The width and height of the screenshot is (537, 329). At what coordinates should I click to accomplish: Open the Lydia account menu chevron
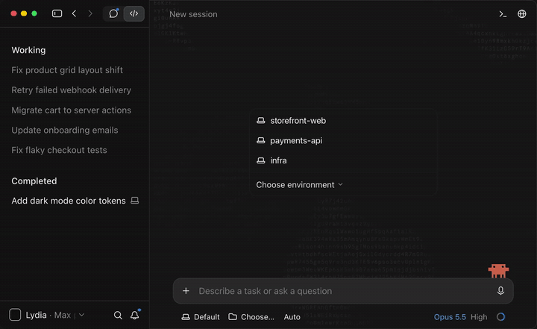[x=81, y=315]
